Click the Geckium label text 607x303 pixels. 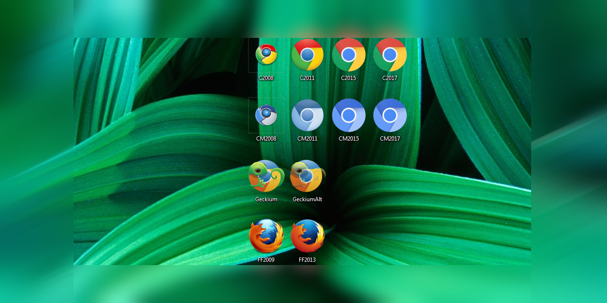click(x=266, y=199)
